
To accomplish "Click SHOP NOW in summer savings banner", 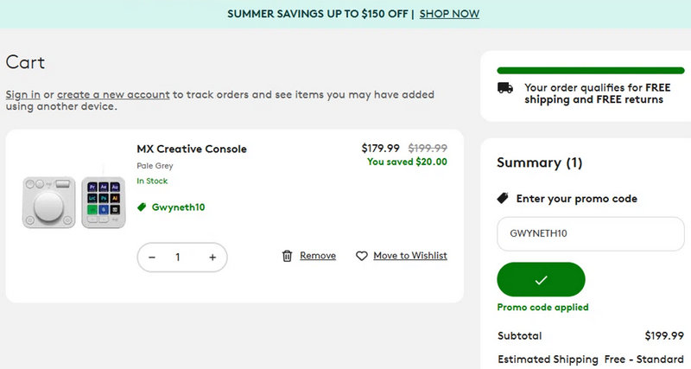I will pyautogui.click(x=449, y=14).
